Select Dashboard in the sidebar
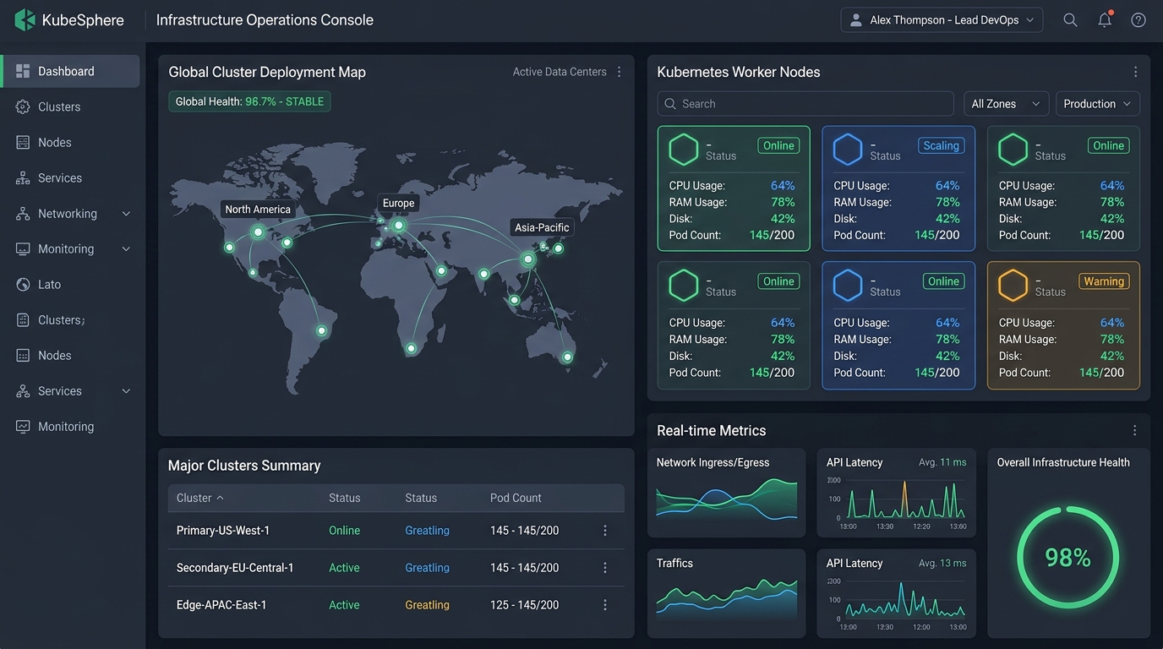The width and height of the screenshot is (1163, 649). [x=70, y=71]
